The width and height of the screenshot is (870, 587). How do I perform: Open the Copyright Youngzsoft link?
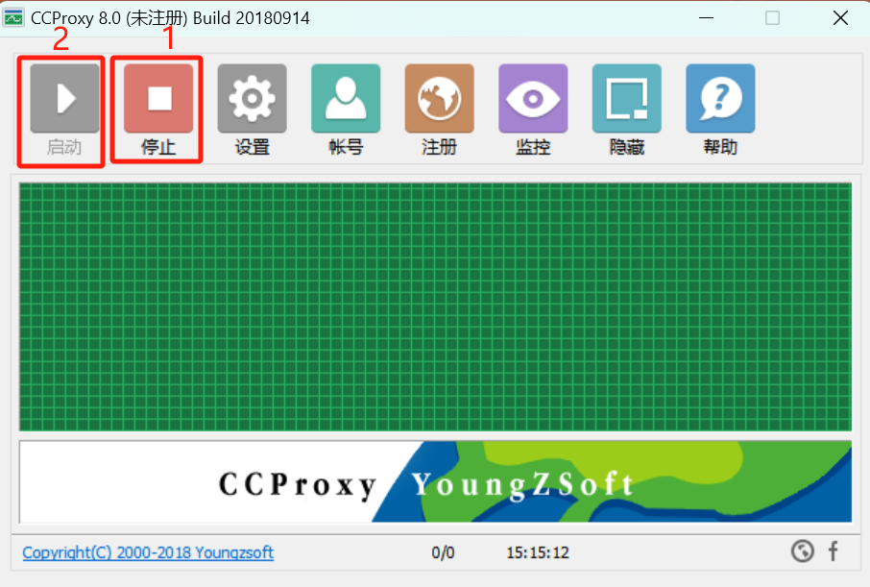[148, 552]
